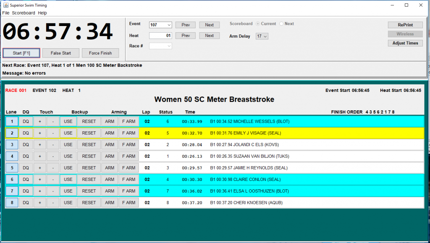Viewport: 430px width, 243px height.
Task: Force arm lane 8 with F ARM
Action: (128, 203)
